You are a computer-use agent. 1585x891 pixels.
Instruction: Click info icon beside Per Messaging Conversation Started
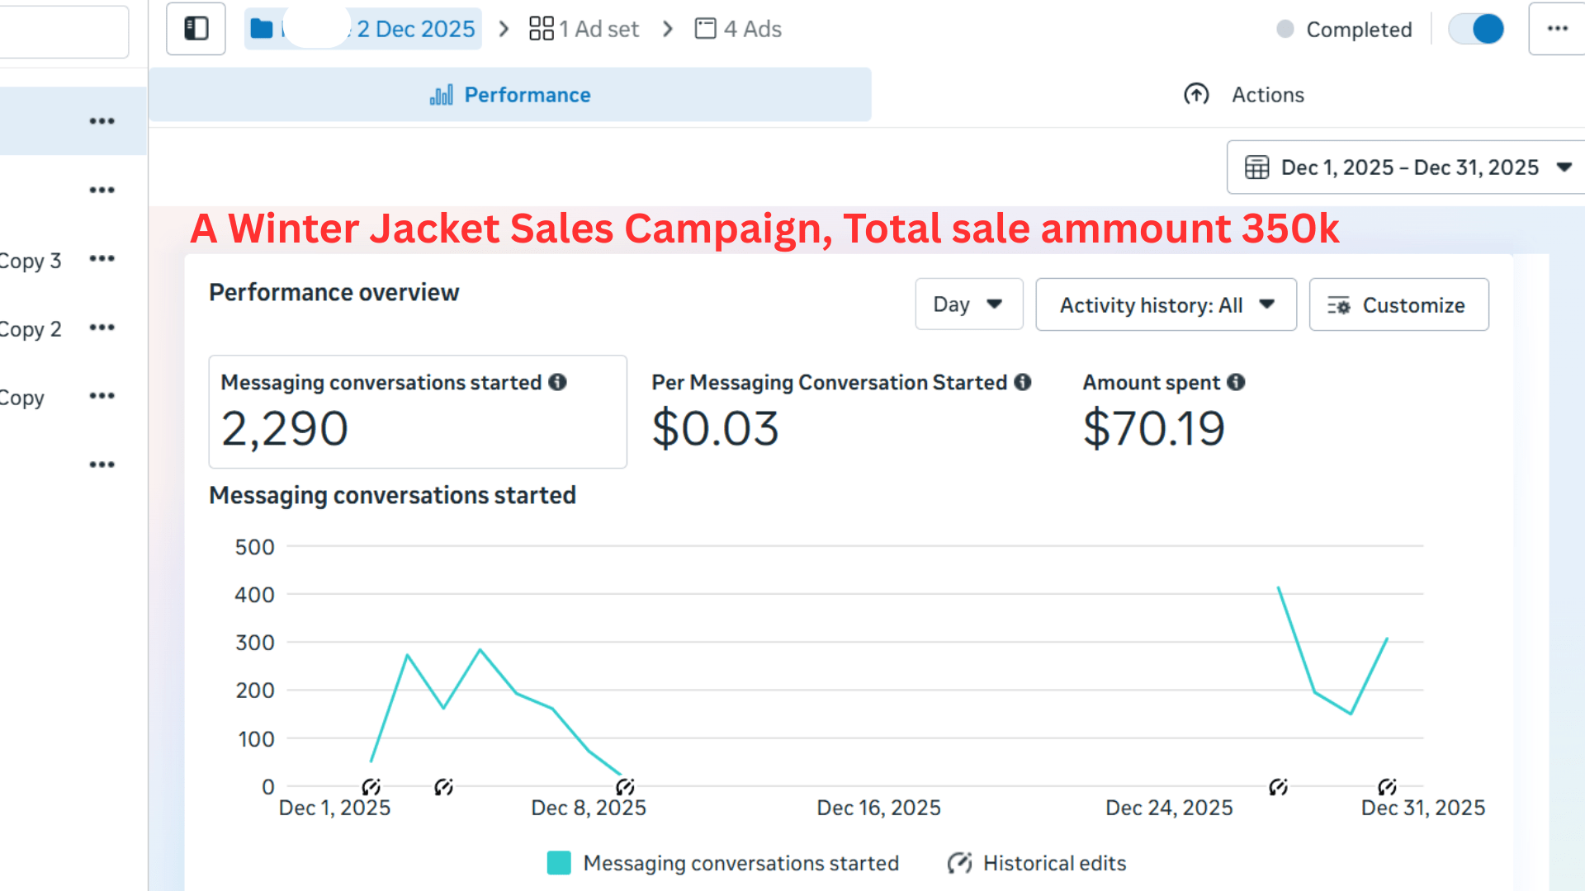1023,382
